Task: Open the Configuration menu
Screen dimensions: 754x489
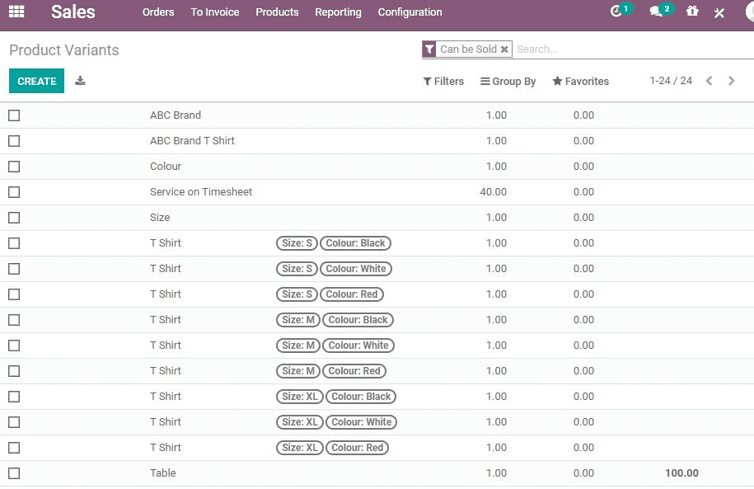Action: coord(410,12)
